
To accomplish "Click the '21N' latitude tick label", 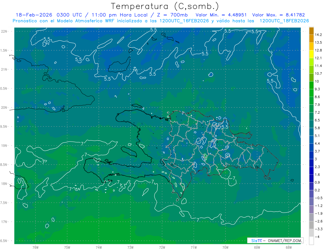I will [x=4, y=70].
